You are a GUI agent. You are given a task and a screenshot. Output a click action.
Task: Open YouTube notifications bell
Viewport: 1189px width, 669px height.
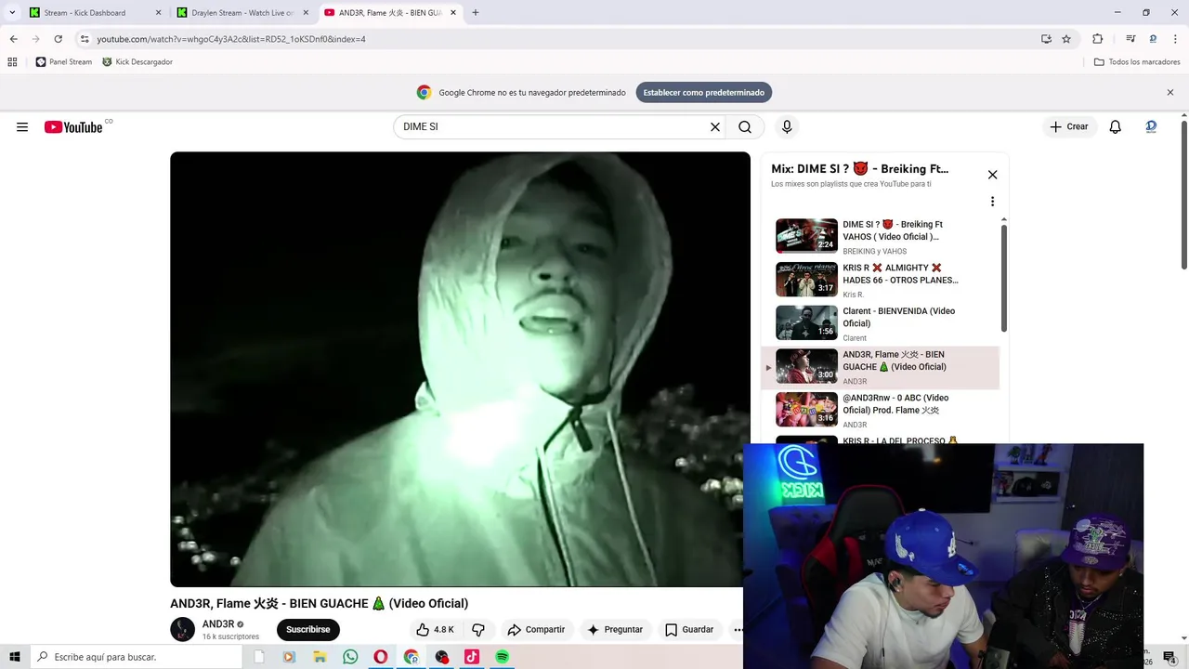click(x=1116, y=127)
